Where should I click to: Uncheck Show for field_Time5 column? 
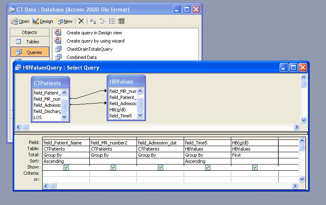[208, 167]
